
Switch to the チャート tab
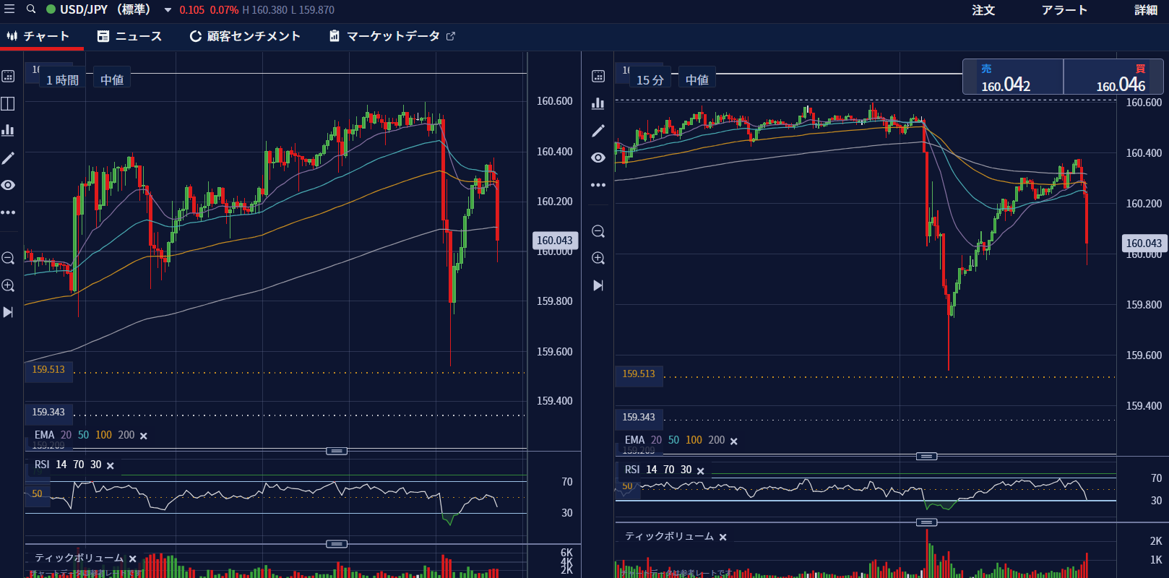point(38,36)
